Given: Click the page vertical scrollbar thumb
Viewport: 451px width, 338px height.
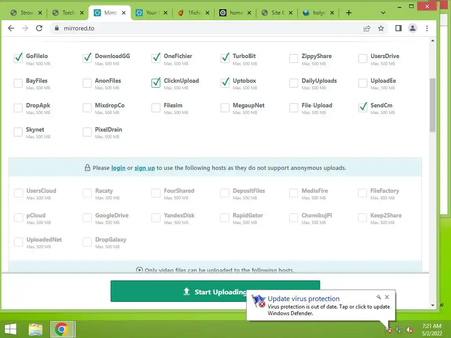Looking at the screenshot, I should 433,105.
